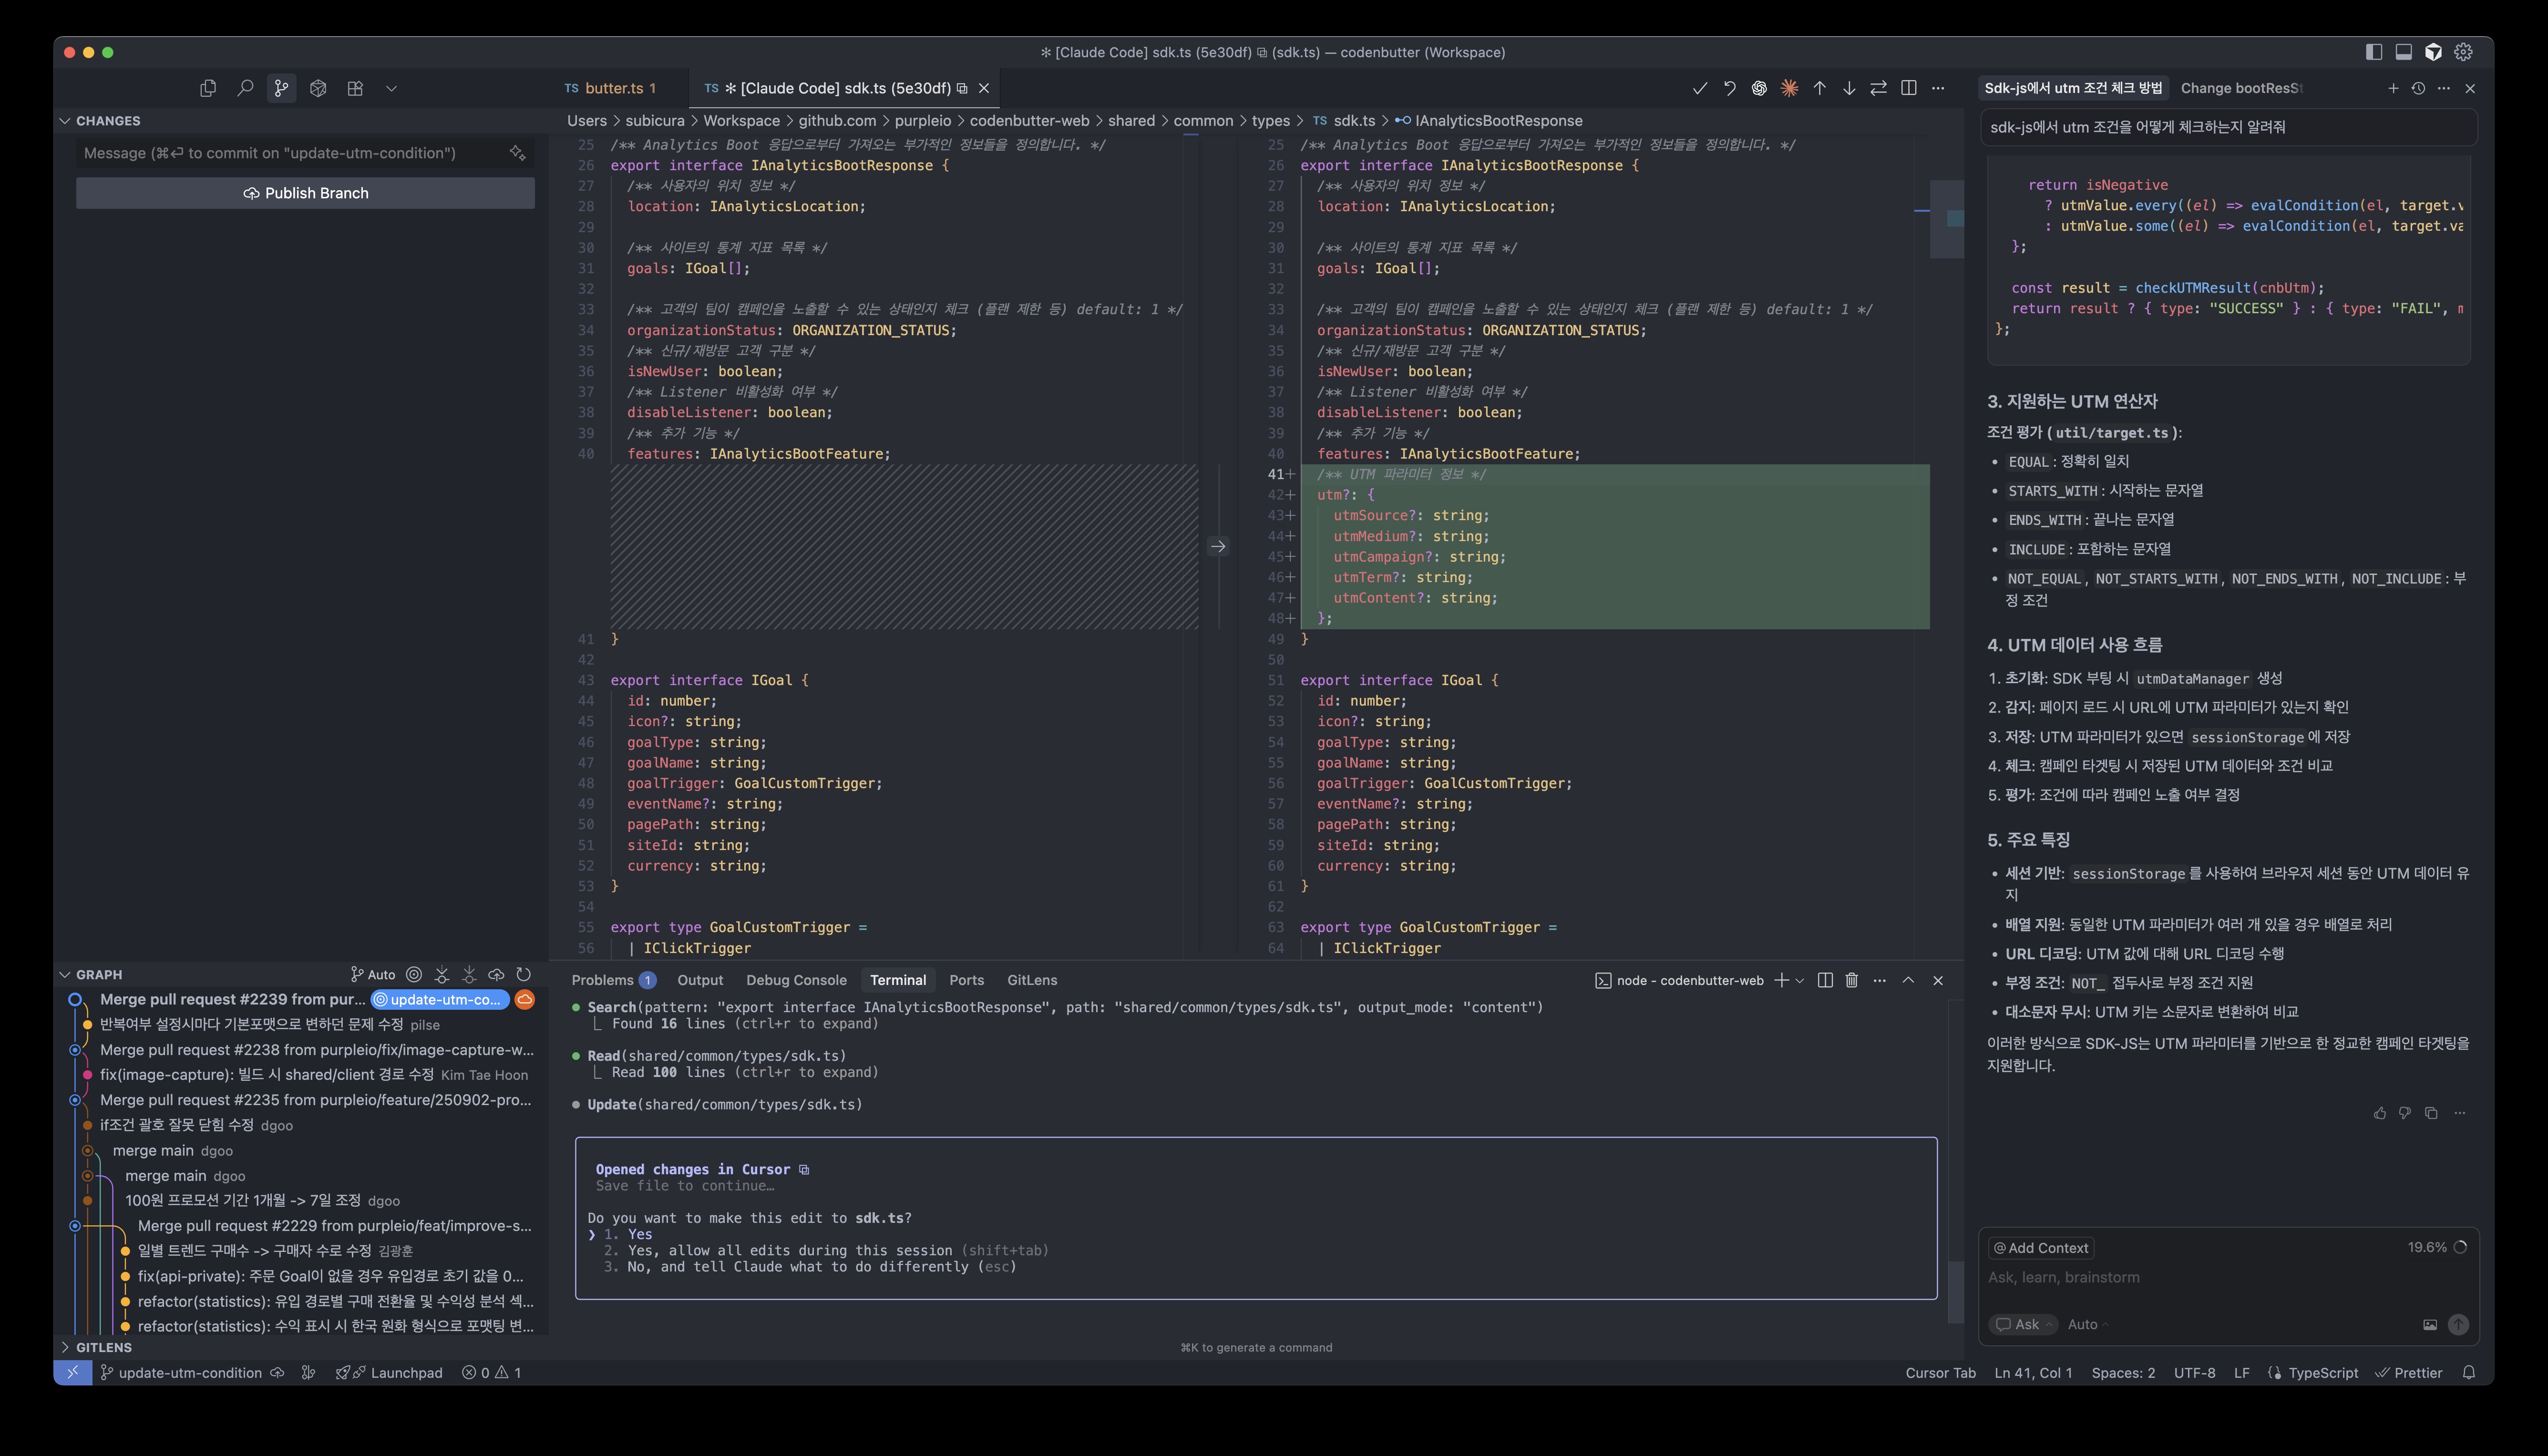Open editor more actions ellipsis
This screenshot has height=1456, width=2548.
tap(1938, 88)
